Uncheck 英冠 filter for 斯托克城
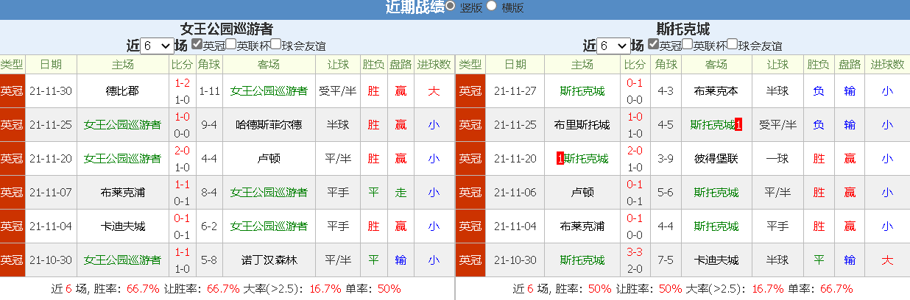 click(653, 44)
